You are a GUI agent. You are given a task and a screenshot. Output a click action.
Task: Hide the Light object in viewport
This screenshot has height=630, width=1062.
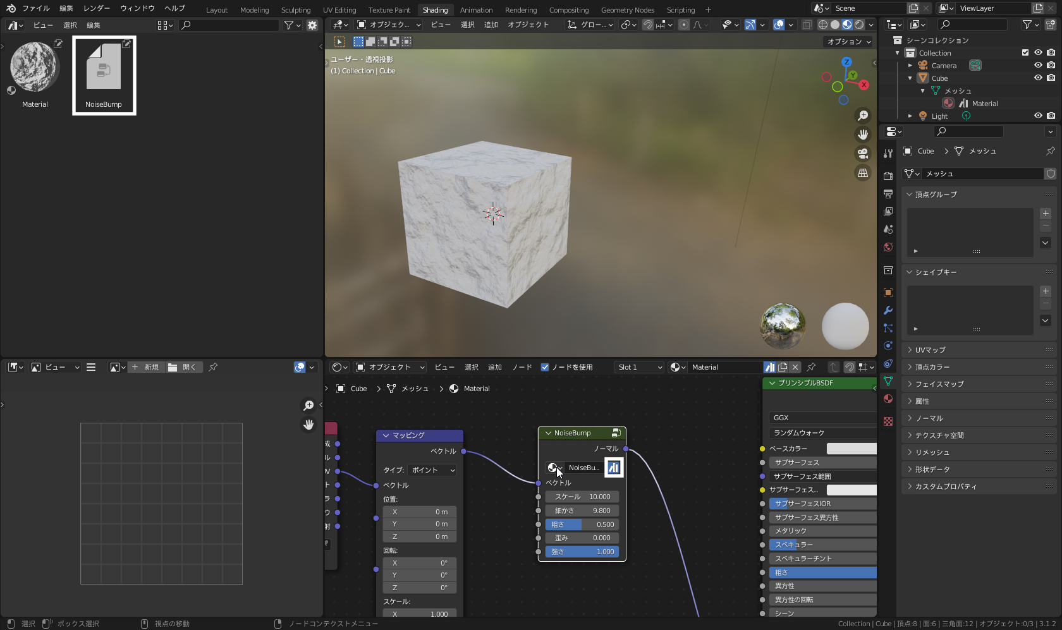tap(1038, 116)
